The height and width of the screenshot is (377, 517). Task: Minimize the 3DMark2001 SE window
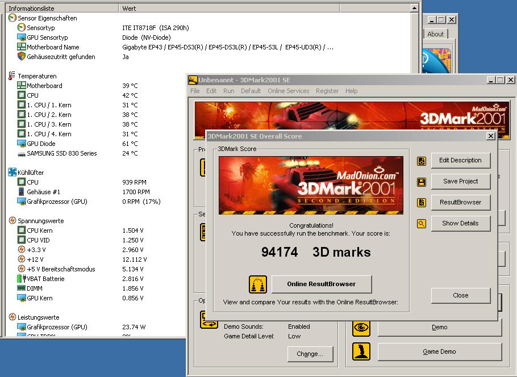491,79
